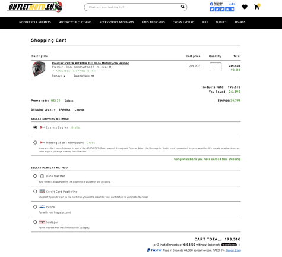This screenshot has height=257, width=282.
Task: Choose Credit Card PagOnline payment
Action: [x=35, y=192]
